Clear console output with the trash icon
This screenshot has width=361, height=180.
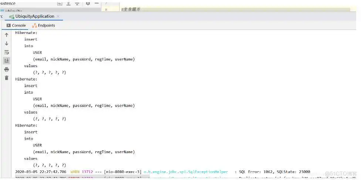(x=6, y=78)
